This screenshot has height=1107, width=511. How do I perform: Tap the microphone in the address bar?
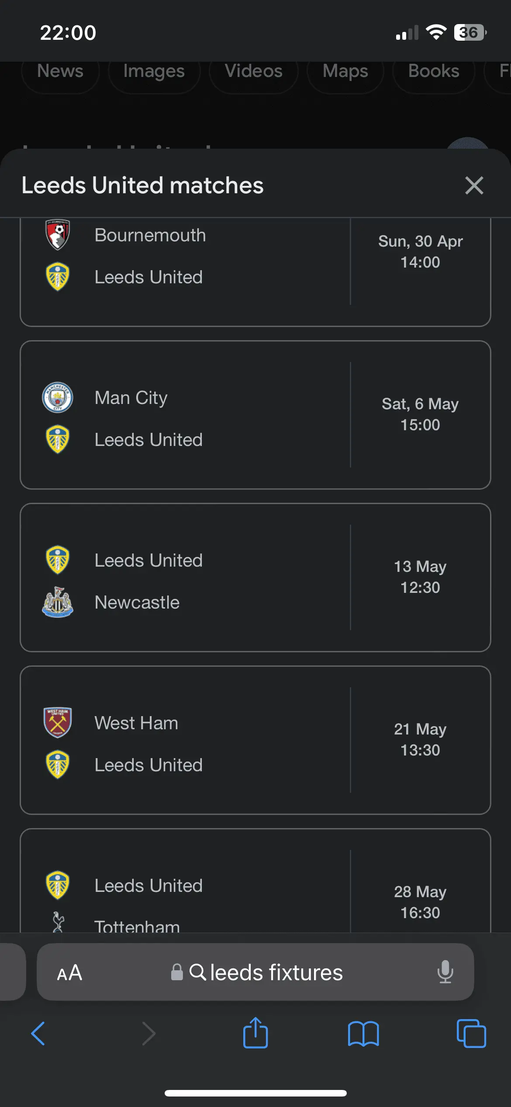(445, 972)
